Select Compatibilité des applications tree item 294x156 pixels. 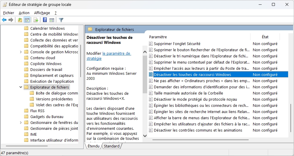point(54,46)
